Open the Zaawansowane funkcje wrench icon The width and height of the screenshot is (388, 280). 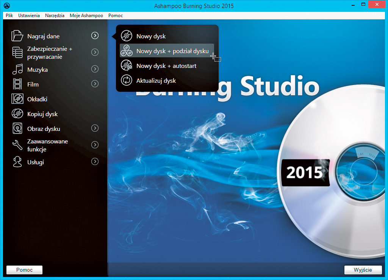[x=17, y=145]
